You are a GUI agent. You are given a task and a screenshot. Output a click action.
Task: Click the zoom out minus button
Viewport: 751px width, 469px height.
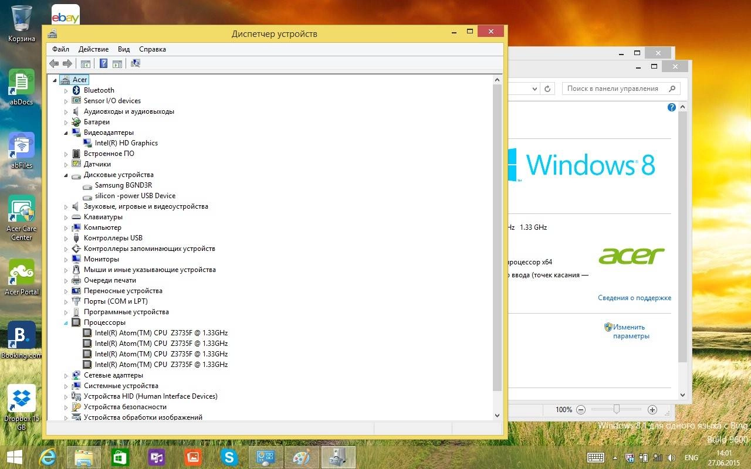coord(581,410)
